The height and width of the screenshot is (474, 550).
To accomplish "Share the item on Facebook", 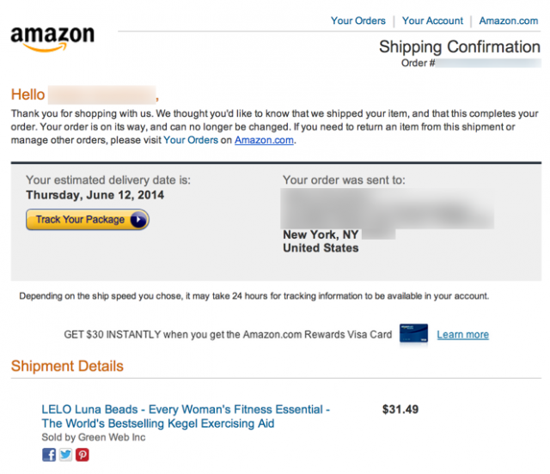I will pyautogui.click(x=49, y=455).
